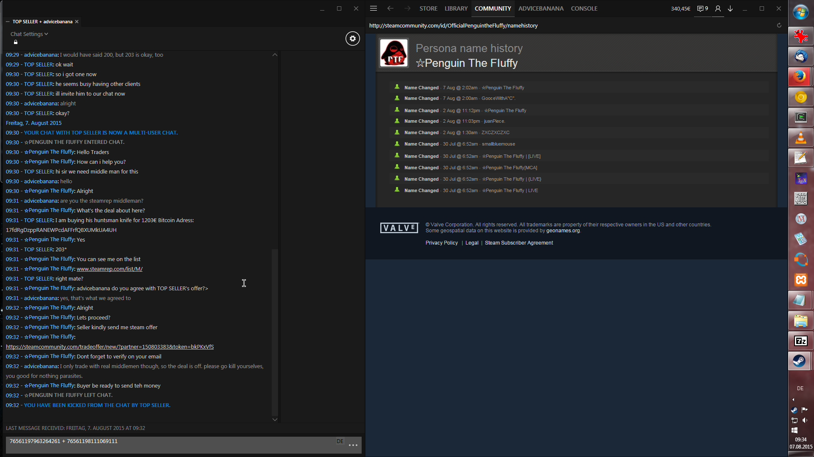
Task: Open the chat settings gear icon
Action: tap(352, 39)
